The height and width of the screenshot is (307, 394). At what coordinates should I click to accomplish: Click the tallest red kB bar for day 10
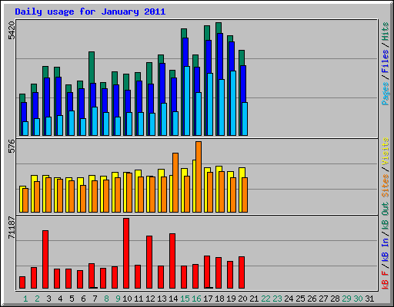[126, 253]
